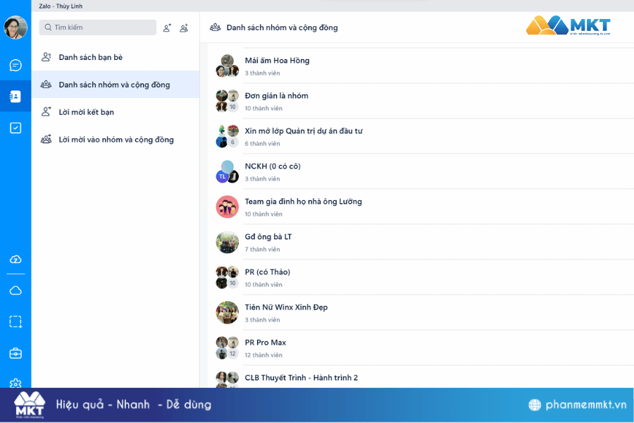
Task: Click group invite icon beside Lời mời vào nhóm
Action: pyautogui.click(x=46, y=140)
